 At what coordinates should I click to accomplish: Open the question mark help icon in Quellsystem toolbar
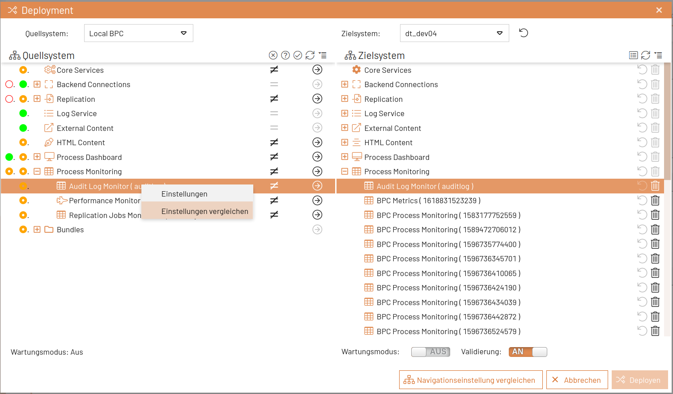click(x=285, y=55)
